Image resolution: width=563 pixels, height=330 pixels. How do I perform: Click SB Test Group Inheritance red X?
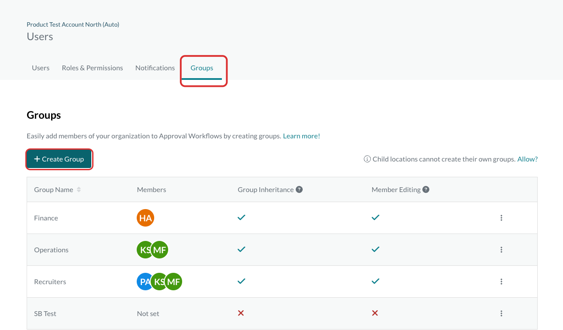point(241,313)
